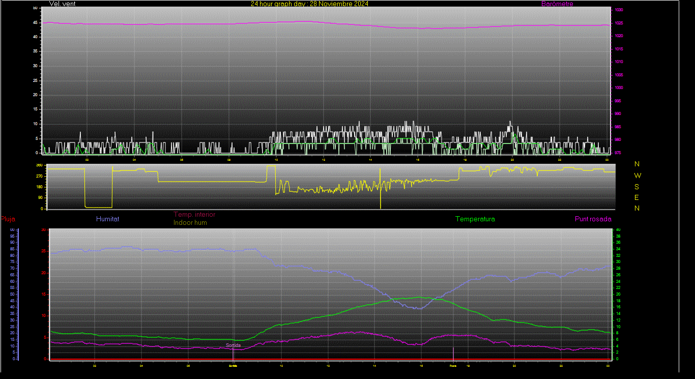Select the blue 'Humitat' legend label
The image size is (695, 379).
coord(107,219)
